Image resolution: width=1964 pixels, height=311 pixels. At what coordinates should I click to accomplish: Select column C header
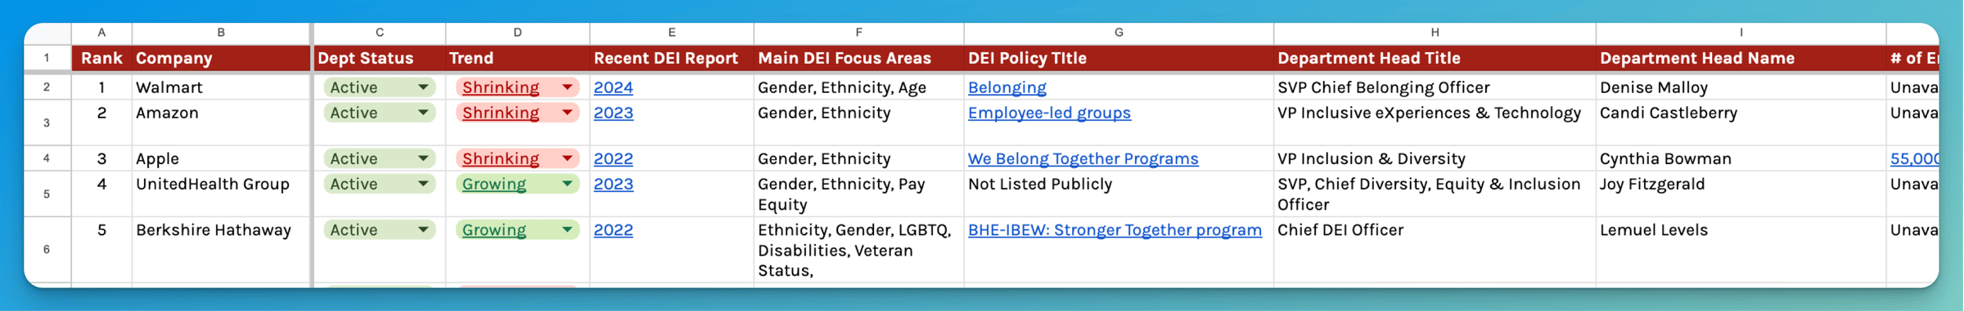[379, 33]
